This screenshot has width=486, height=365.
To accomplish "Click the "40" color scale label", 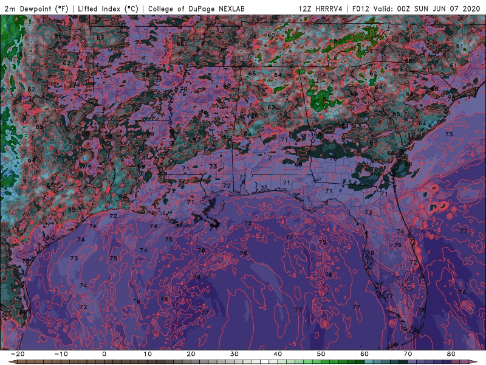I will pyautogui.click(x=278, y=354).
